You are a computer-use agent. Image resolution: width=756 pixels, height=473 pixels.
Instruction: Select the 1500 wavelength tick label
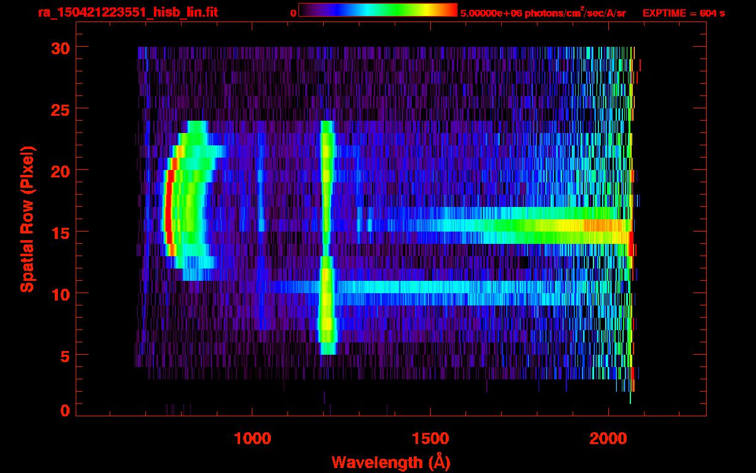[430, 439]
